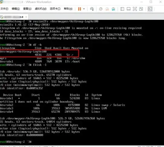Open the 选项卡(T) menu
The height and width of the screenshot is (147, 164).
[55, 9]
